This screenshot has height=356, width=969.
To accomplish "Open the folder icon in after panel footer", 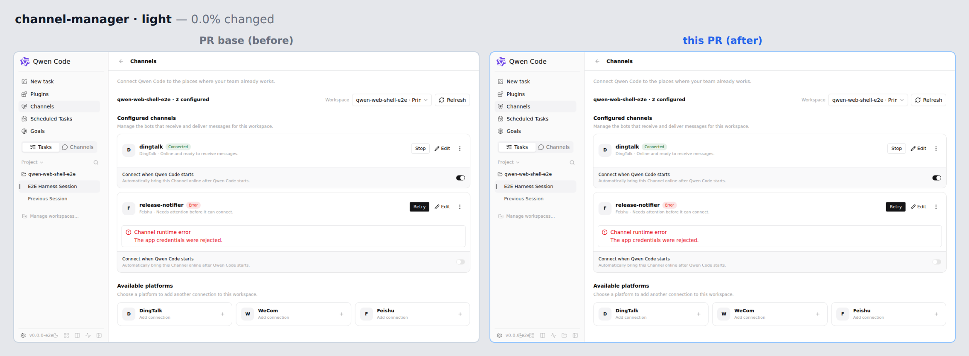I will (x=564, y=335).
